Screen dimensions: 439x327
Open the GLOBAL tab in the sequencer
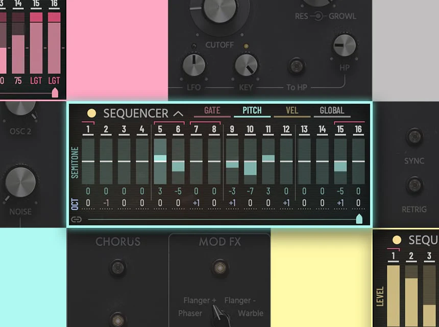pos(332,110)
